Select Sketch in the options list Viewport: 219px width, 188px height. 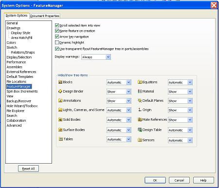coord(12,47)
